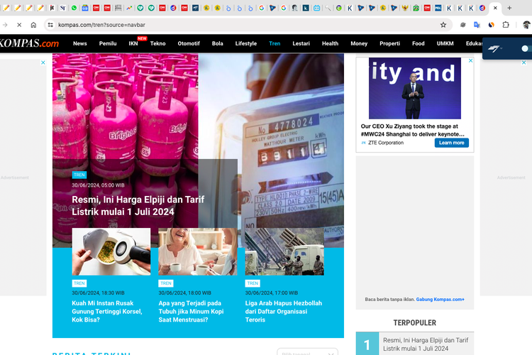This screenshot has height=355, width=532.
Task: Open the Tekno menu section
Action: pos(157,43)
